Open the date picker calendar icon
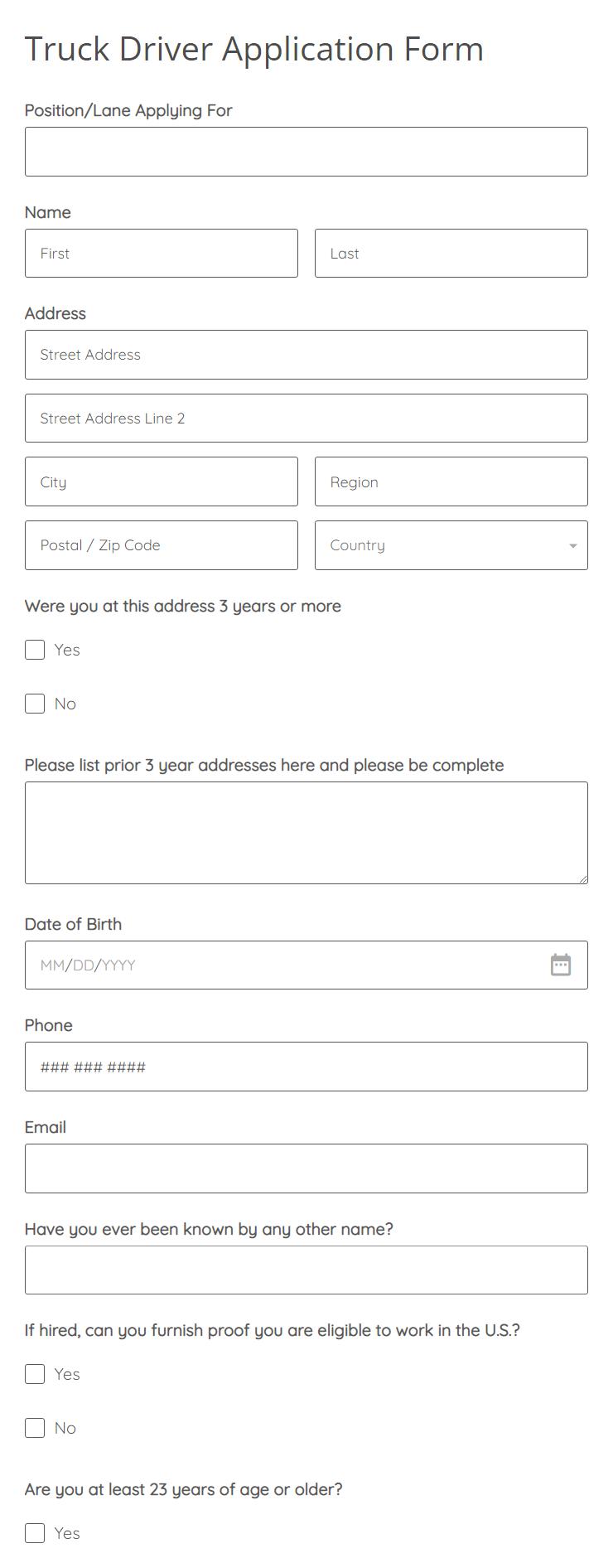 pyautogui.click(x=561, y=965)
